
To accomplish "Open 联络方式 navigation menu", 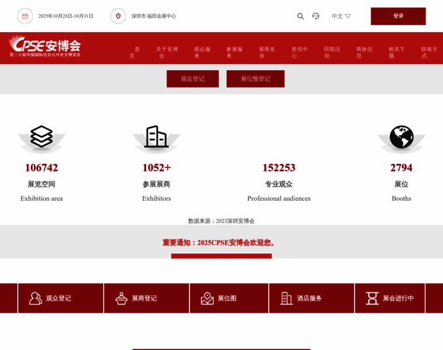I will (429, 52).
